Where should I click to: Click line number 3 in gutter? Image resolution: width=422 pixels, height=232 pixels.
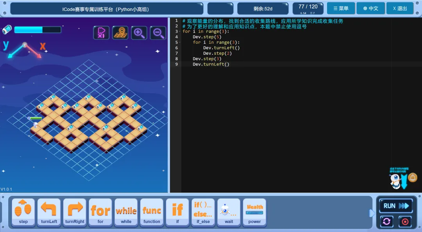click(177, 32)
